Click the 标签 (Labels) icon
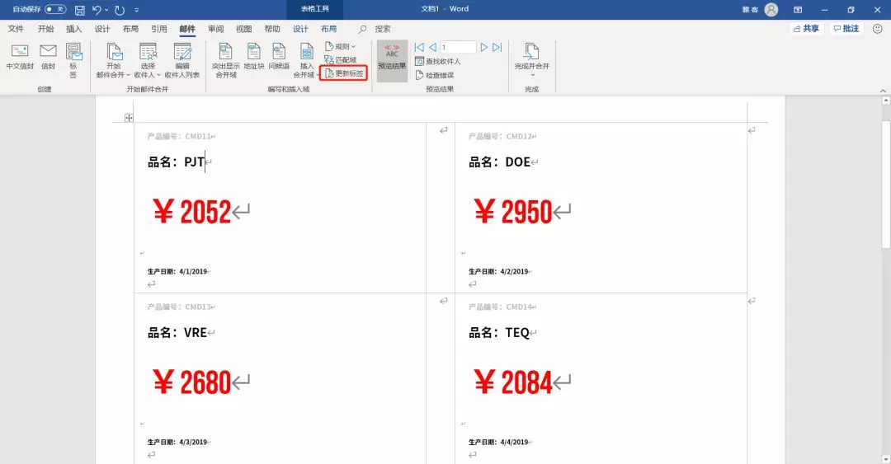This screenshot has width=891, height=464. [x=73, y=60]
